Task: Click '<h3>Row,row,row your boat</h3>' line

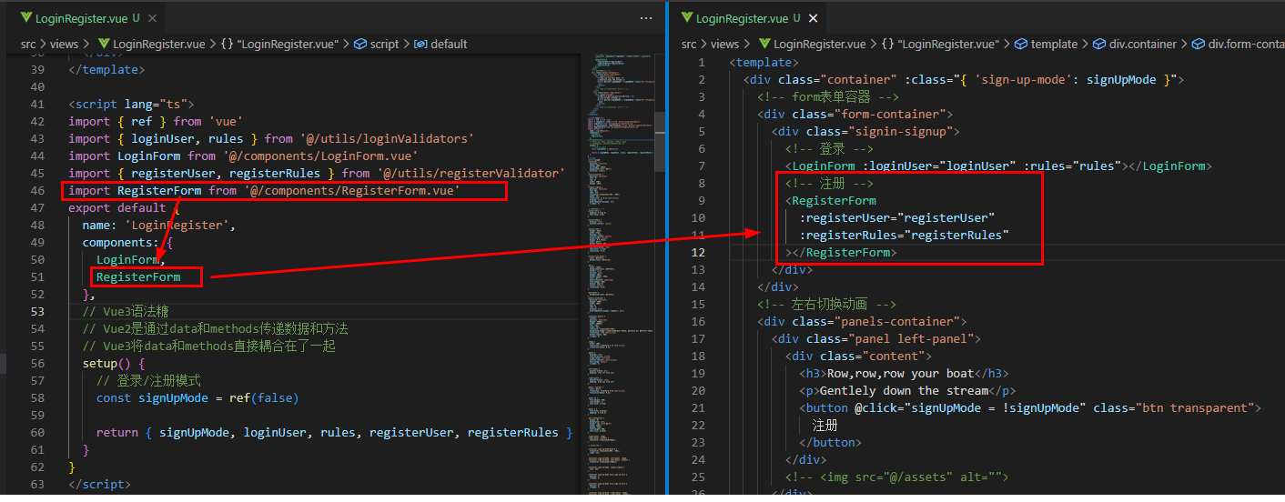Action: click(x=905, y=373)
